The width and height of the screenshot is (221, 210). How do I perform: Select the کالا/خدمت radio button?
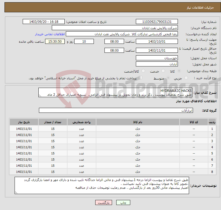point(143,71)
